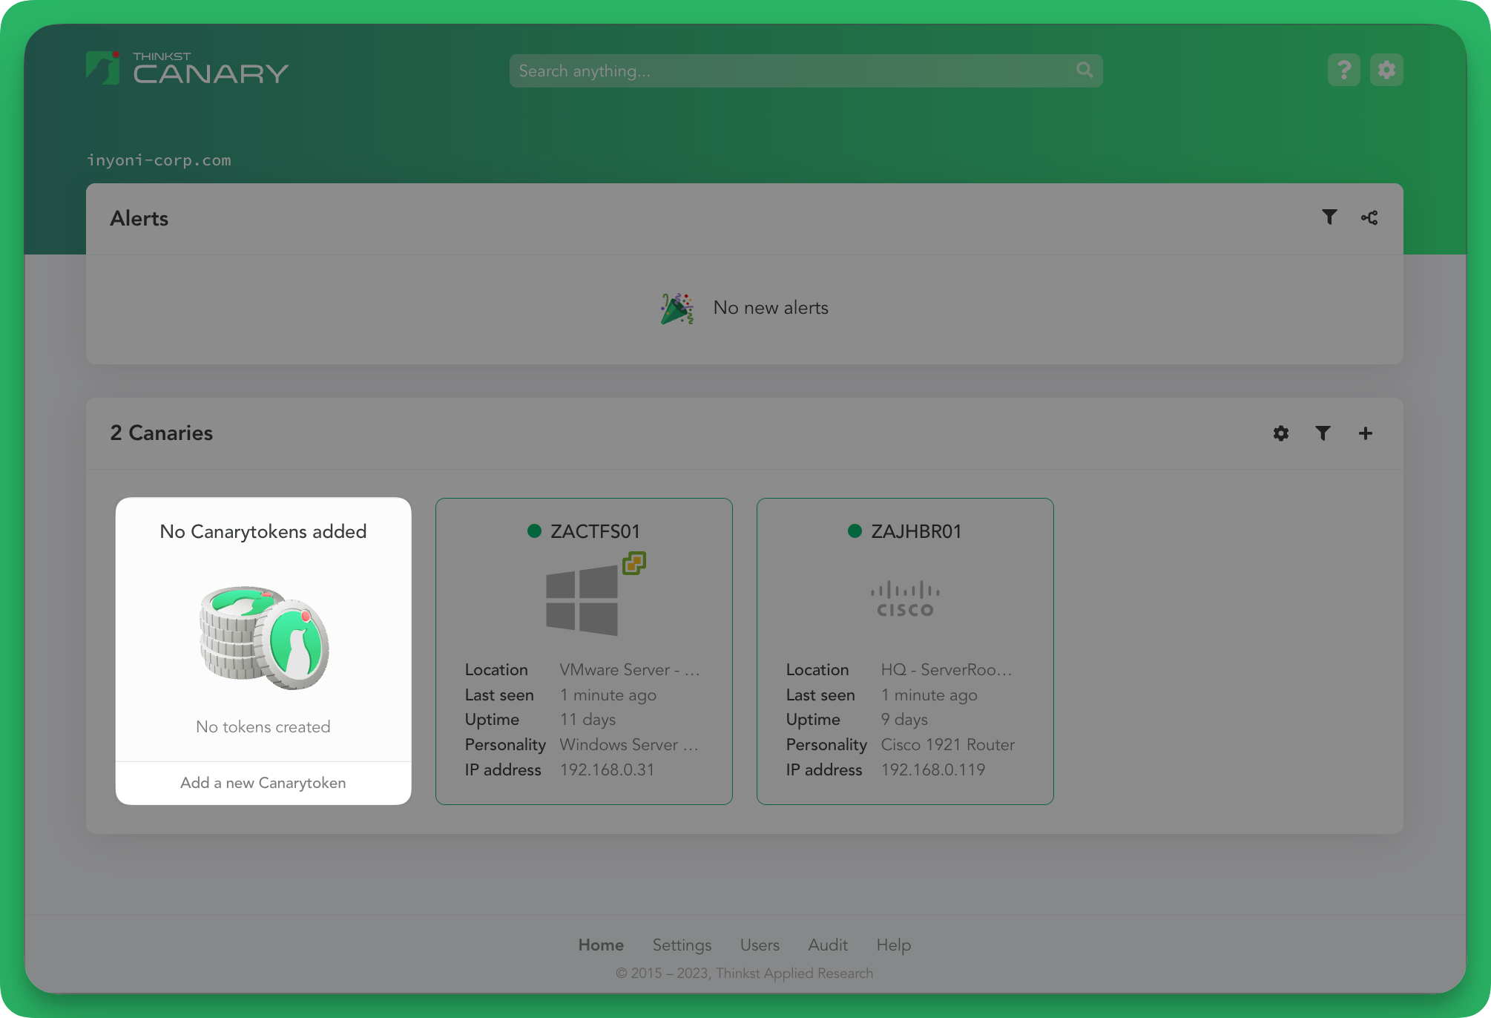Filter Canaries with the funnel icon
Screen dimensions: 1491x1018
pos(1323,433)
